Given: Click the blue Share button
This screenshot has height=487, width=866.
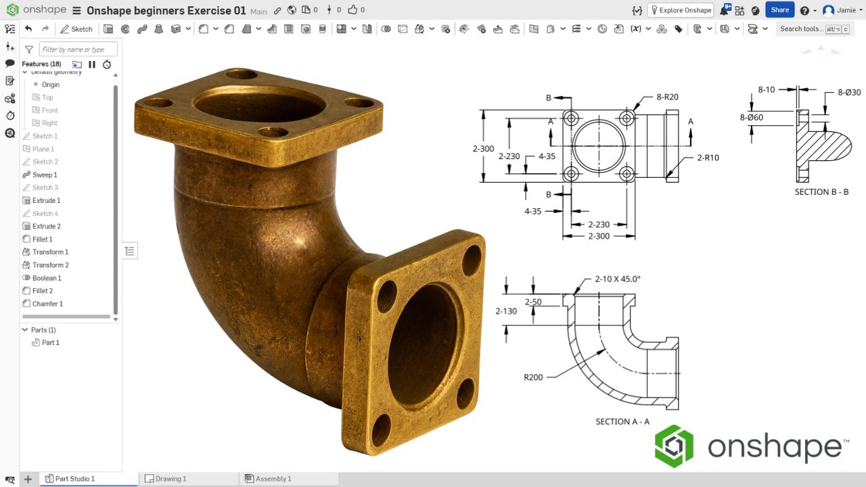Looking at the screenshot, I should (x=779, y=9).
